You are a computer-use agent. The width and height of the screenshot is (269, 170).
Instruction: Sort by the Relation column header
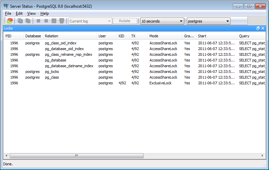tap(52, 36)
